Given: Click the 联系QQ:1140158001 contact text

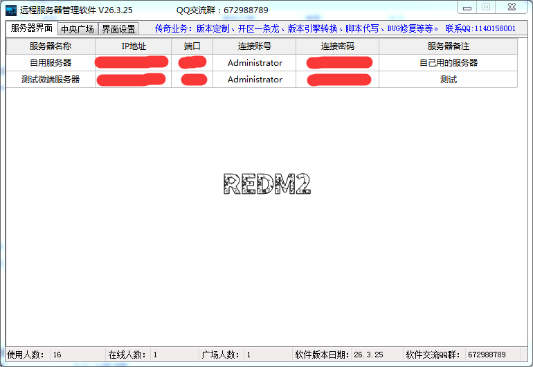Looking at the screenshot, I should tap(480, 29).
